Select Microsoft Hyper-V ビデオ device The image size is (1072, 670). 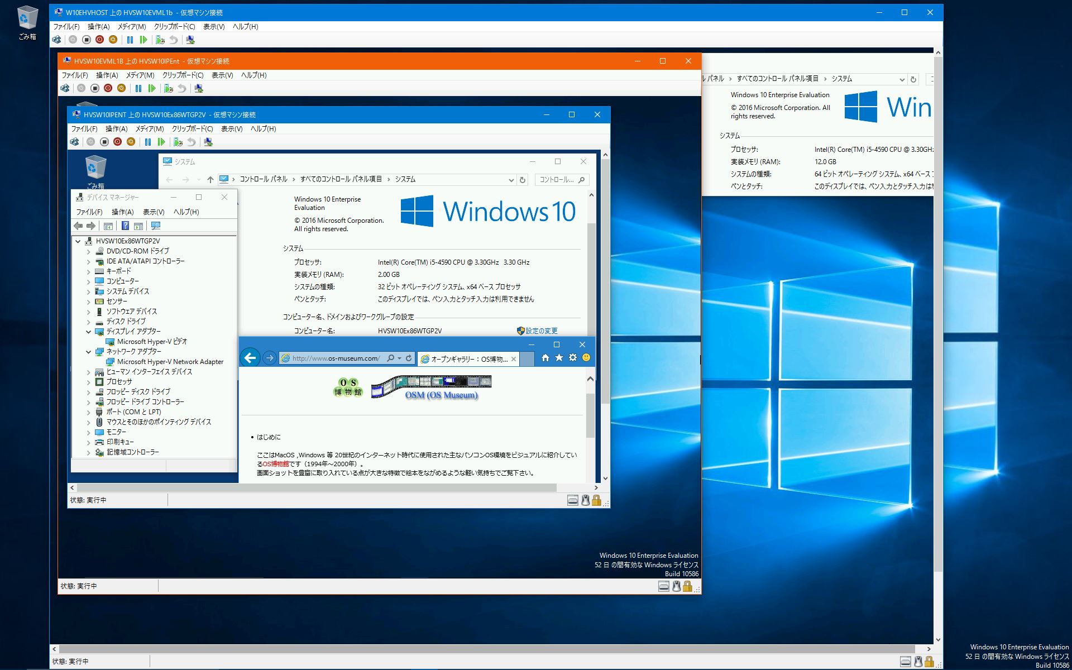[x=152, y=342]
